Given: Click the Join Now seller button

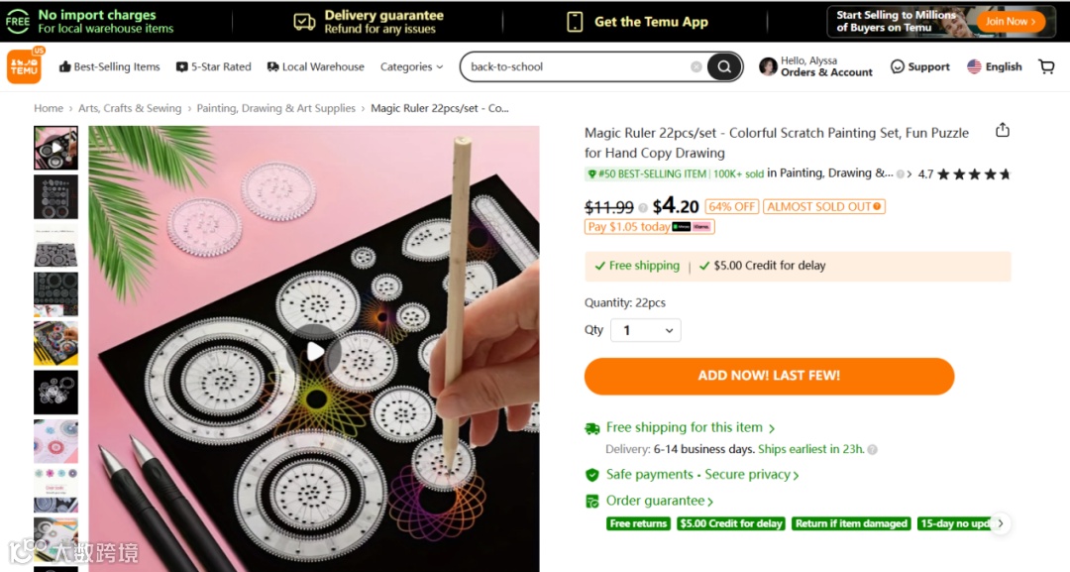Looking at the screenshot, I should click(x=1011, y=21).
